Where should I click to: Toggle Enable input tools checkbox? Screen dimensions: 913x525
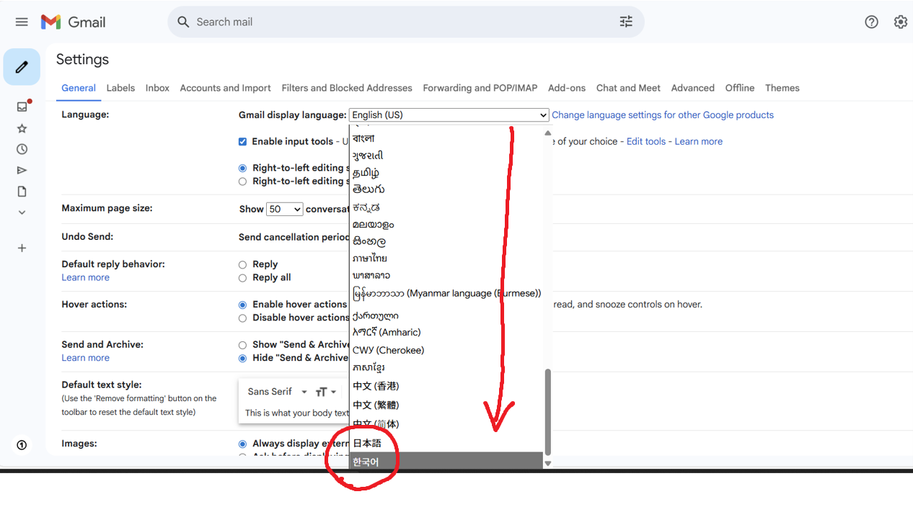tap(242, 141)
